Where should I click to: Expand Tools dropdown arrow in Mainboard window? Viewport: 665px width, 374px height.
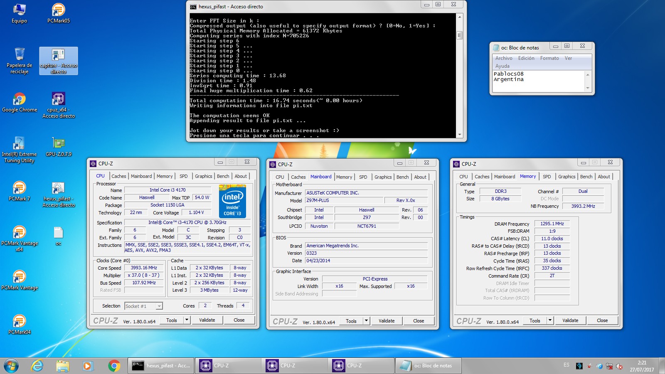pyautogui.click(x=367, y=321)
